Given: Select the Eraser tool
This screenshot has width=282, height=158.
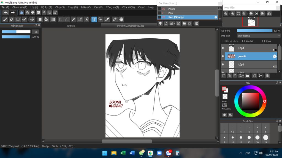Looking at the screenshot, I should click(12, 19).
